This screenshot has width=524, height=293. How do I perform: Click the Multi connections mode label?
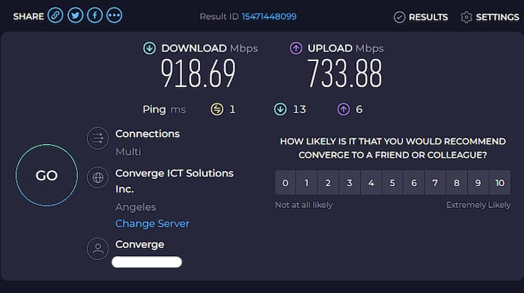click(x=128, y=152)
